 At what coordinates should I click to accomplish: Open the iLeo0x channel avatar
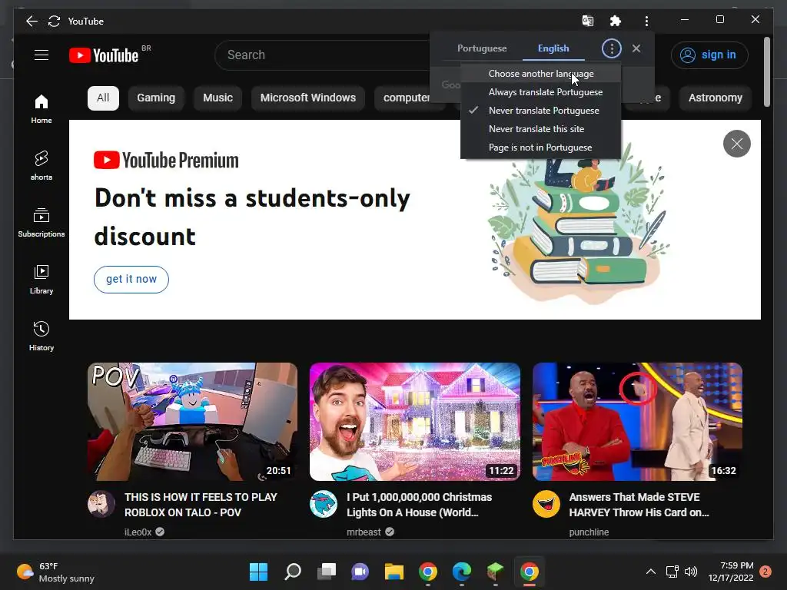pos(101,504)
